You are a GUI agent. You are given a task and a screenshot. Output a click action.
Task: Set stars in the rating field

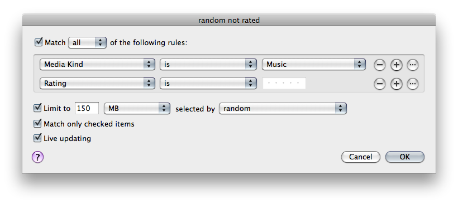click(284, 83)
